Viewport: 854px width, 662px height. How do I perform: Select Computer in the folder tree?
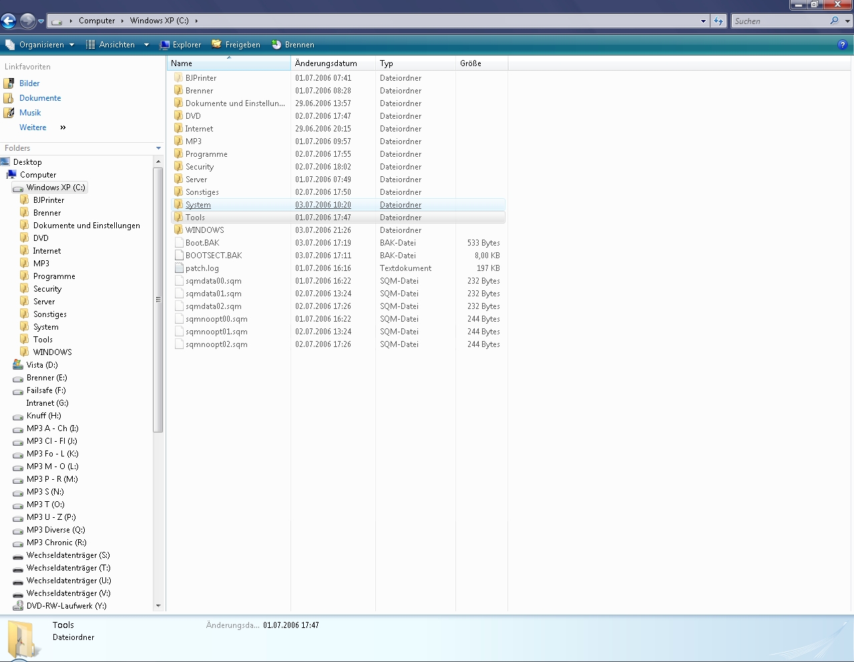(x=38, y=175)
